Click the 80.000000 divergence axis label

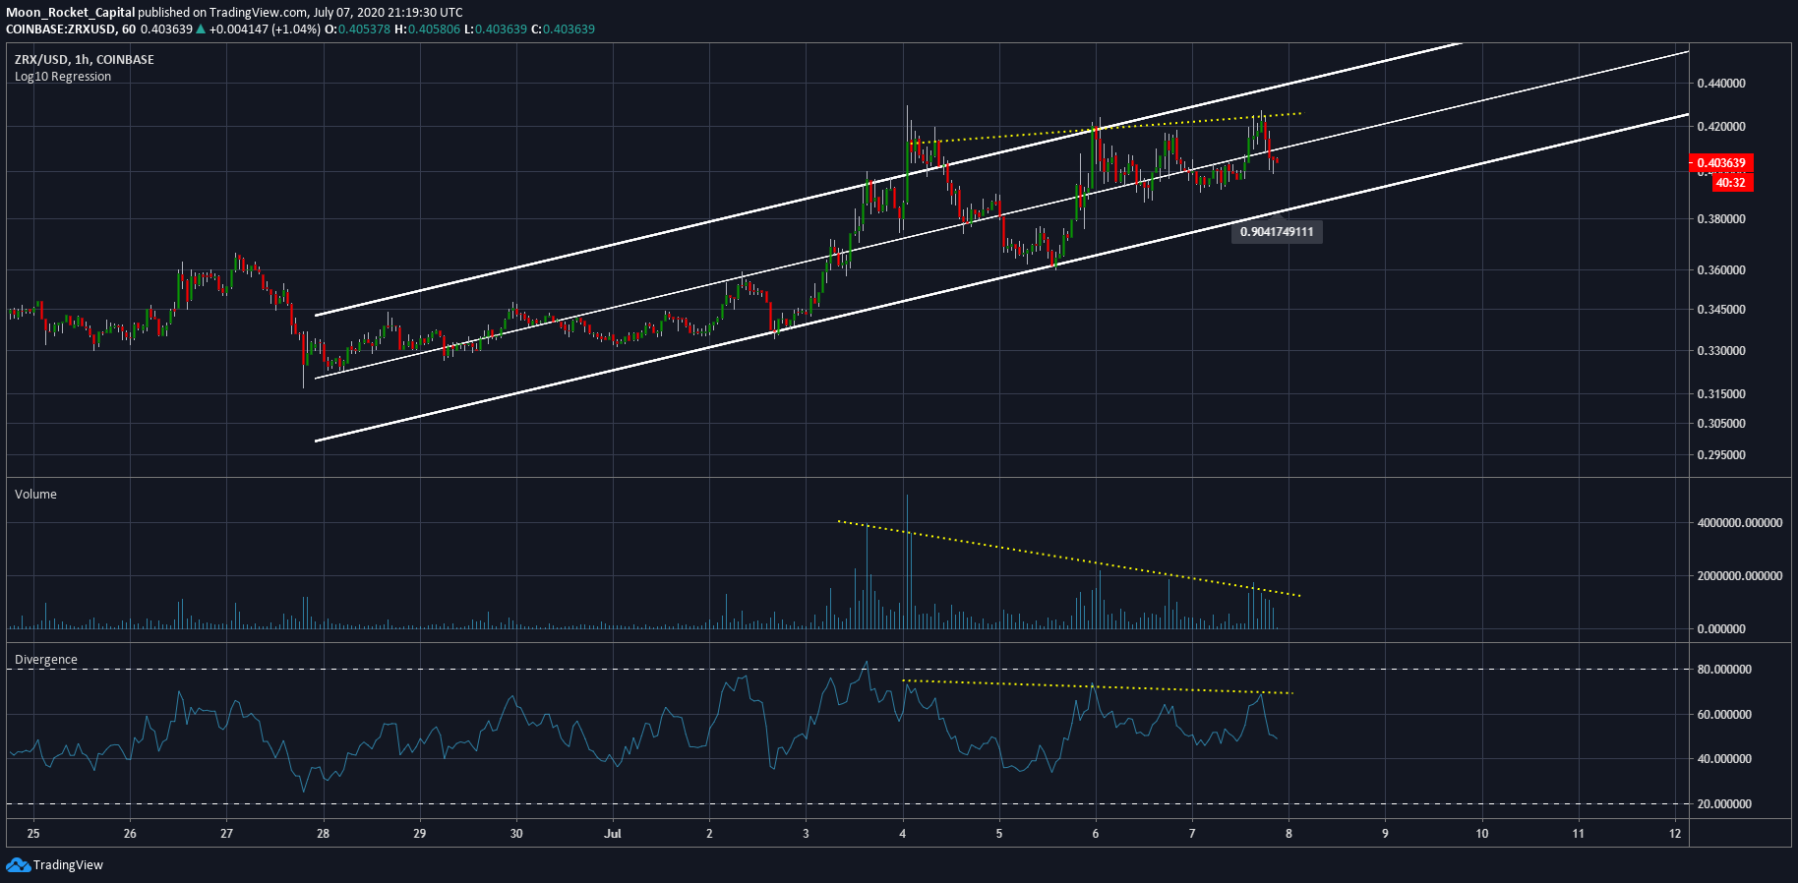pyautogui.click(x=1724, y=670)
